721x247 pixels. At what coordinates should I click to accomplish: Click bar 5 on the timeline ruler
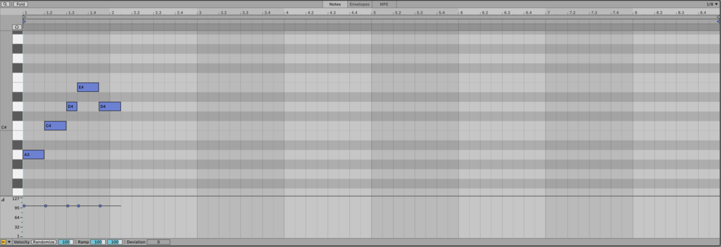(374, 12)
